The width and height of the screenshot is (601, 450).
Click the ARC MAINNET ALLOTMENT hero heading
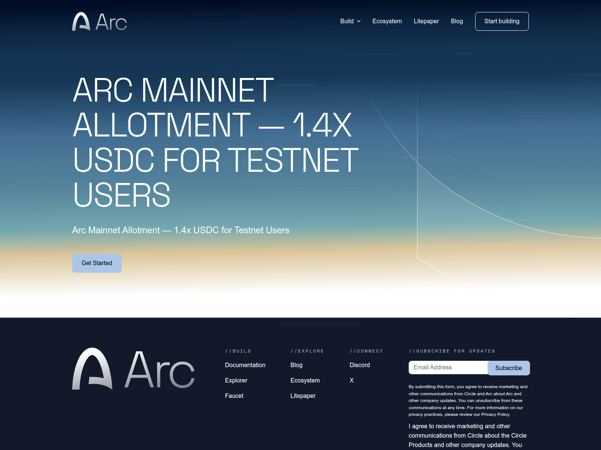coord(216,142)
